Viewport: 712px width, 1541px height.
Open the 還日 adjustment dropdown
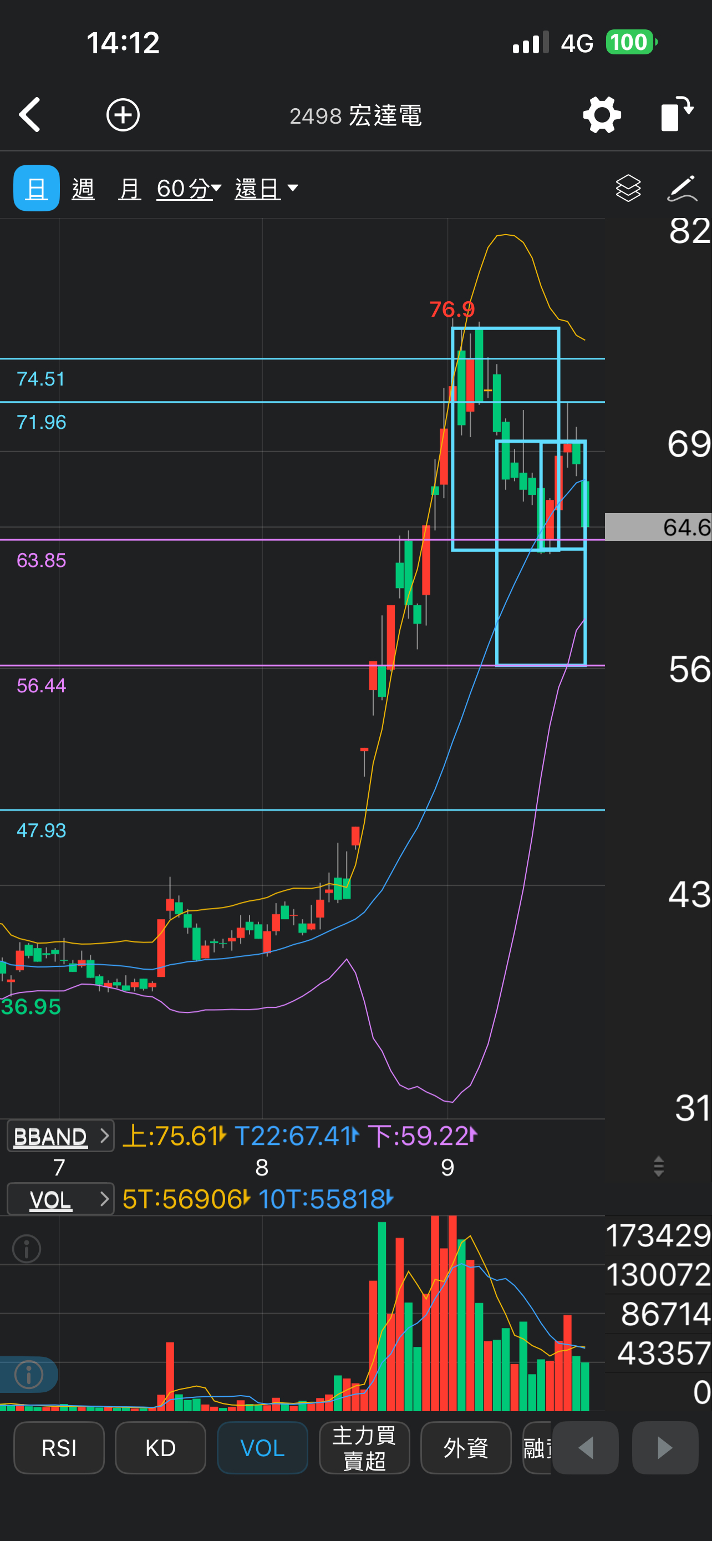(267, 189)
